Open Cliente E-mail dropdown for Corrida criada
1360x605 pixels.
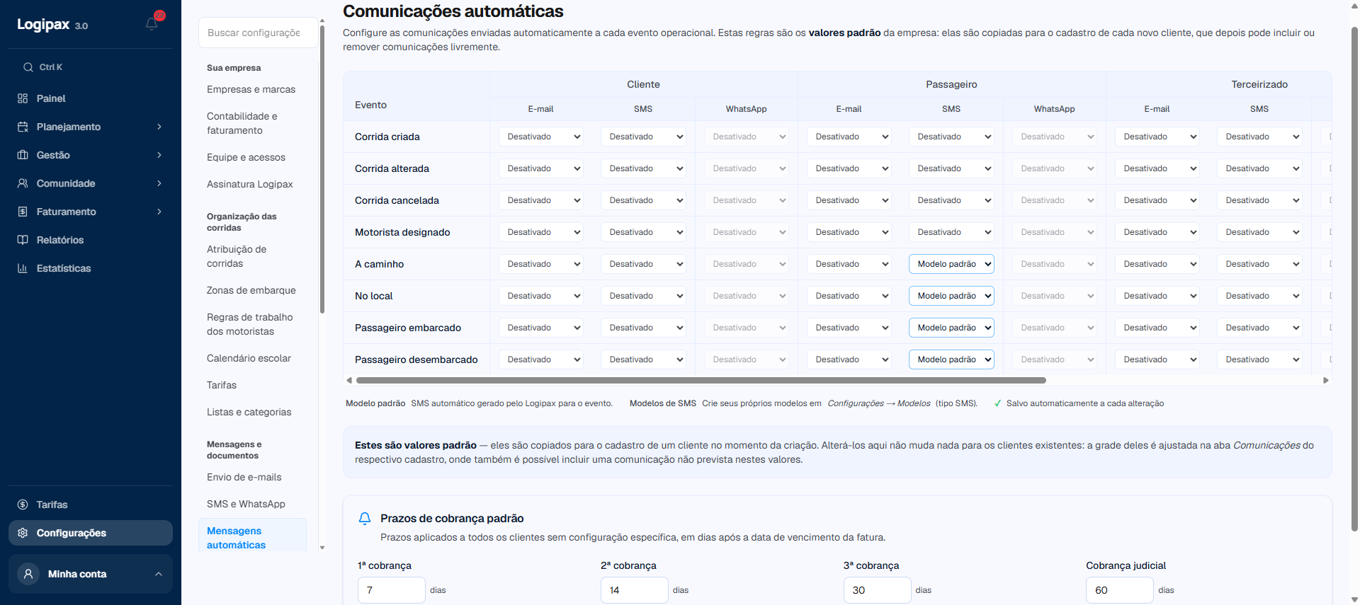pyautogui.click(x=541, y=137)
